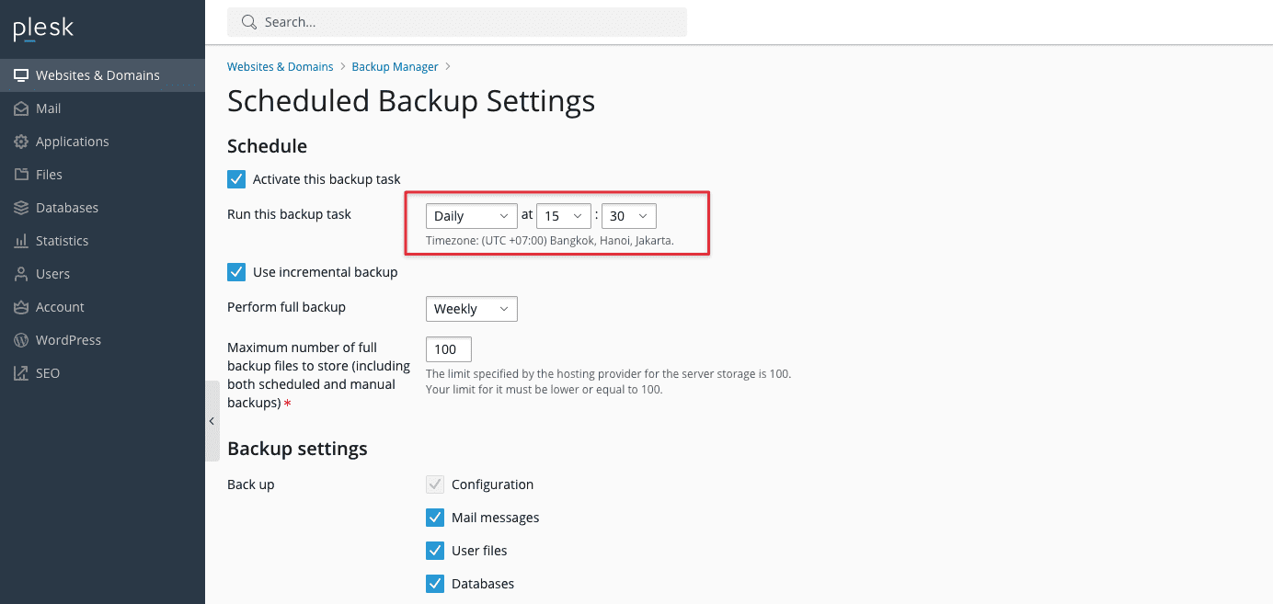Disable Mail messages backup checkbox
Viewport: 1273px width, 604px height.
coord(435,518)
